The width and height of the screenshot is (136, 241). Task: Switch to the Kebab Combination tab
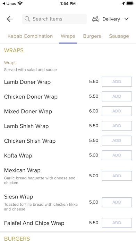[30, 36]
